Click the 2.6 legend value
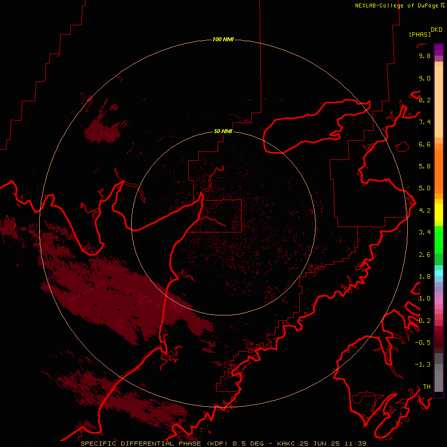This screenshot has height=447, width=447. [425, 255]
